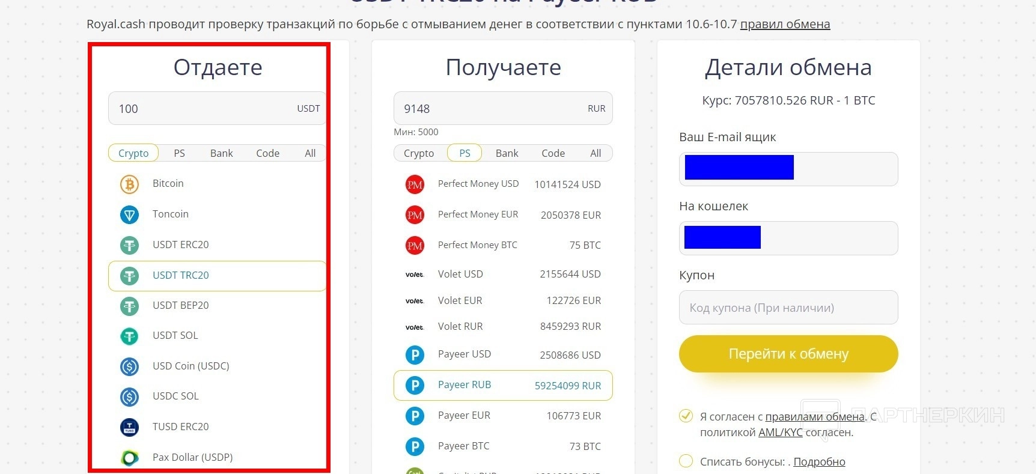Choose 'USDT ERC20' in the Отдаете list
This screenshot has height=474, width=1036.
point(217,245)
